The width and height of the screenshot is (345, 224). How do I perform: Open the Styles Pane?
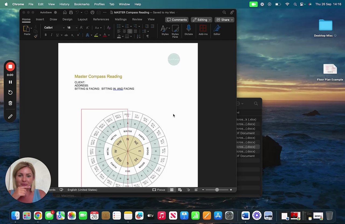pyautogui.click(x=175, y=31)
